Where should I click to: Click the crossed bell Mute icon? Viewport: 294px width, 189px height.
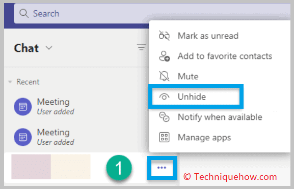164,76
